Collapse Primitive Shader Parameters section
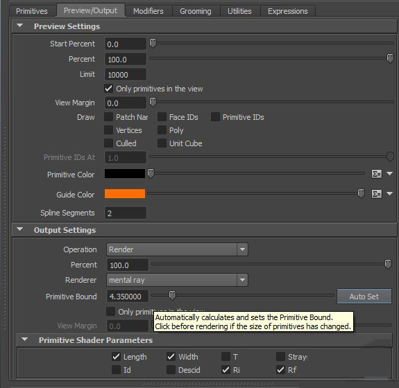Image resolution: width=399 pixels, height=388 pixels. [x=25, y=339]
